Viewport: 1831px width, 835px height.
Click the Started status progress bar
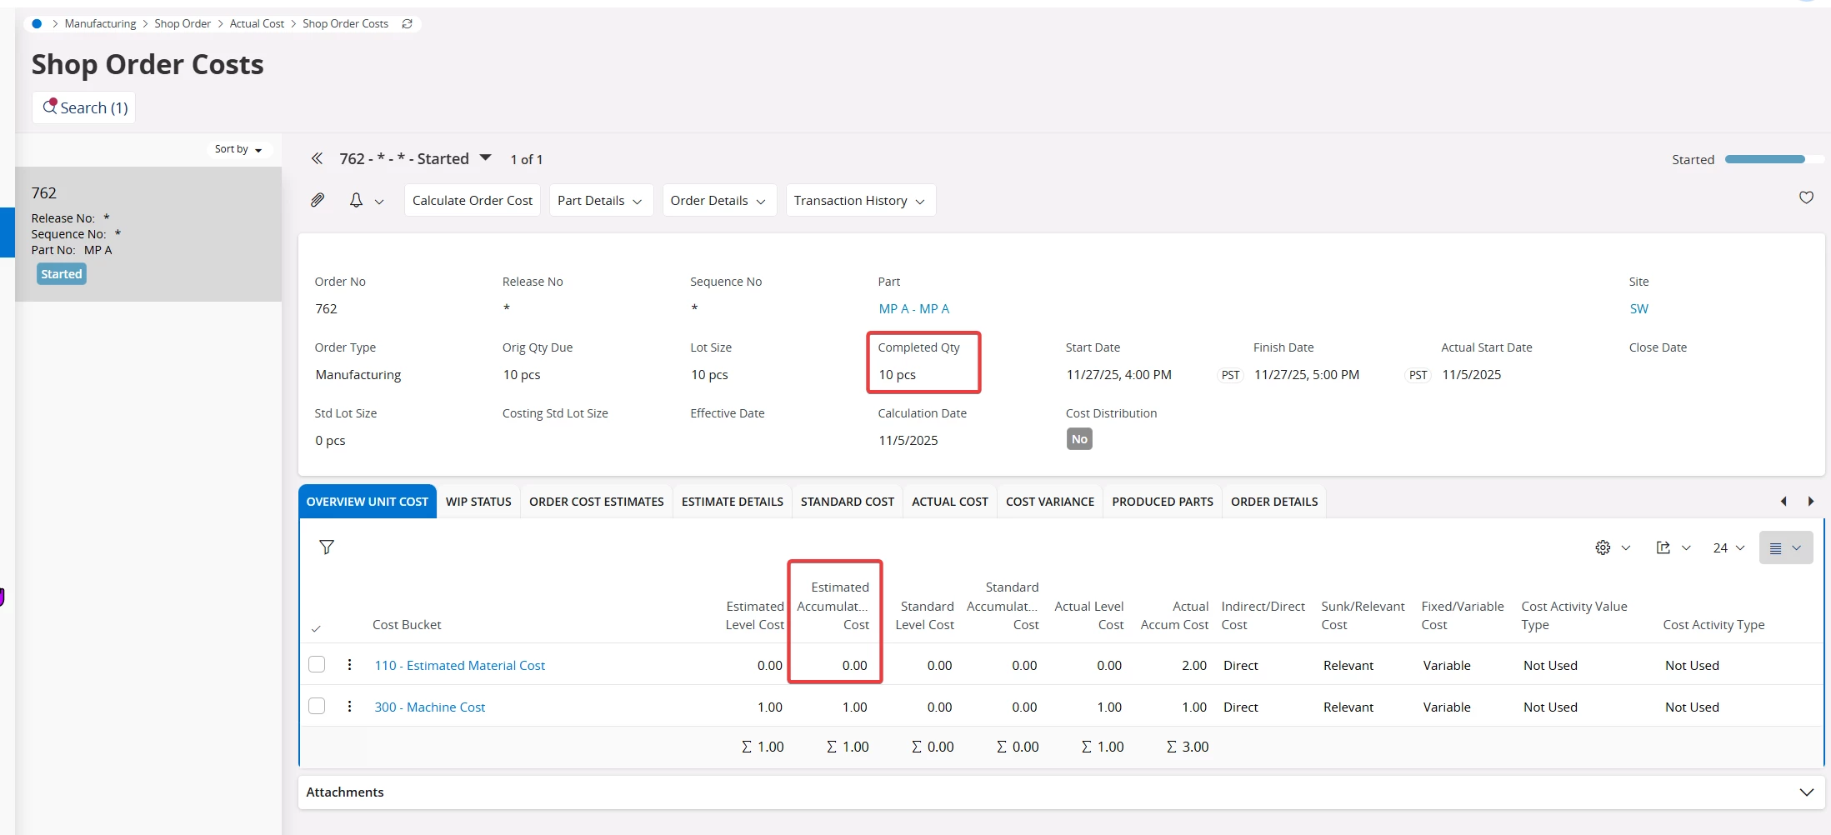1764,159
